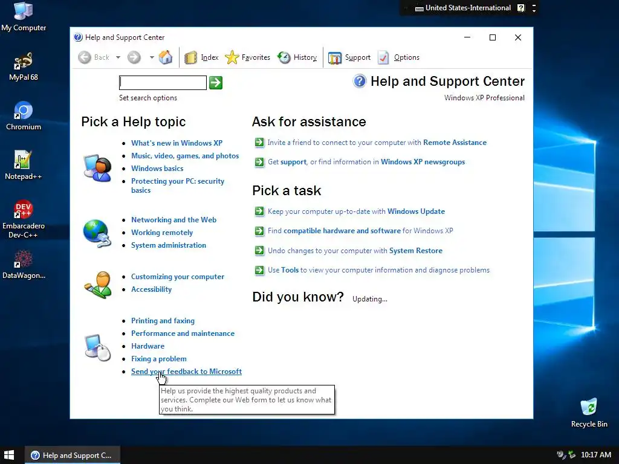Screen dimensions: 619x464
Task: Open language bar options arrow
Action: (534, 11)
